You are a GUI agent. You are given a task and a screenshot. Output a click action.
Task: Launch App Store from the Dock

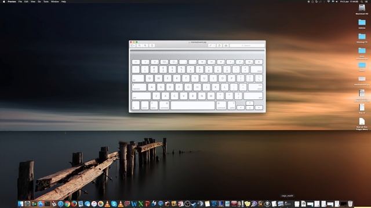pyautogui.click(x=41, y=203)
